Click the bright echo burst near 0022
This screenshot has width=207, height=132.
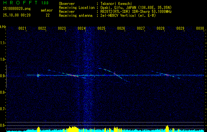[38, 76]
